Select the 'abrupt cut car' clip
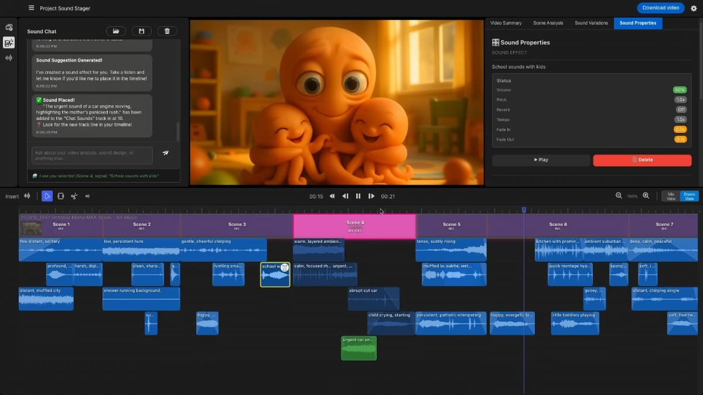Viewport: 703px width, 395px height. coord(374,298)
